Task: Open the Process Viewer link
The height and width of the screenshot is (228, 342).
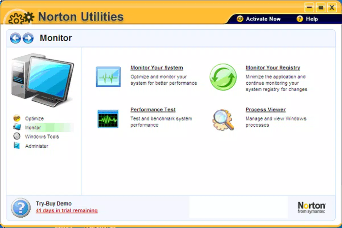Action: coord(266,110)
